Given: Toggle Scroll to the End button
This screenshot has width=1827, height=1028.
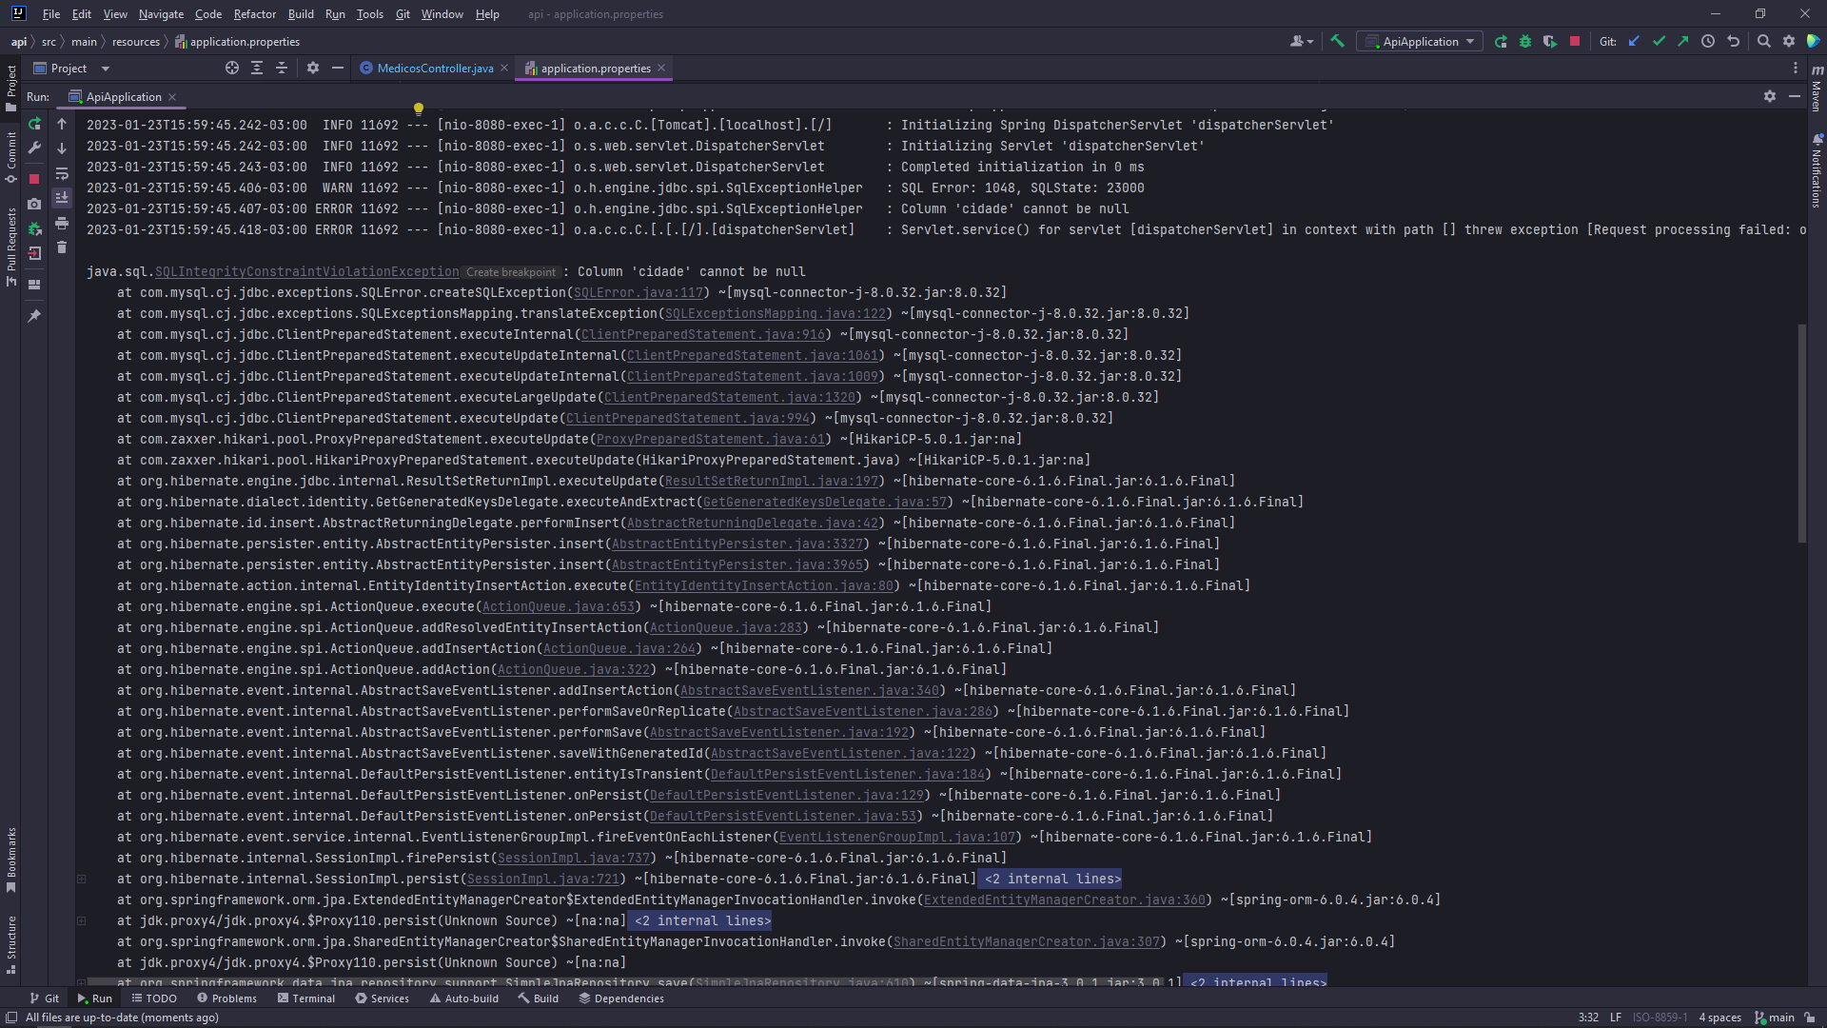Looking at the screenshot, I should 62,198.
